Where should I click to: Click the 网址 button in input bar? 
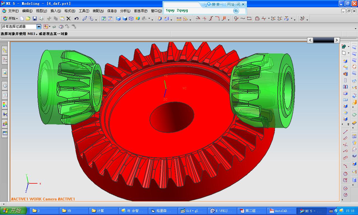click(x=231, y=4)
